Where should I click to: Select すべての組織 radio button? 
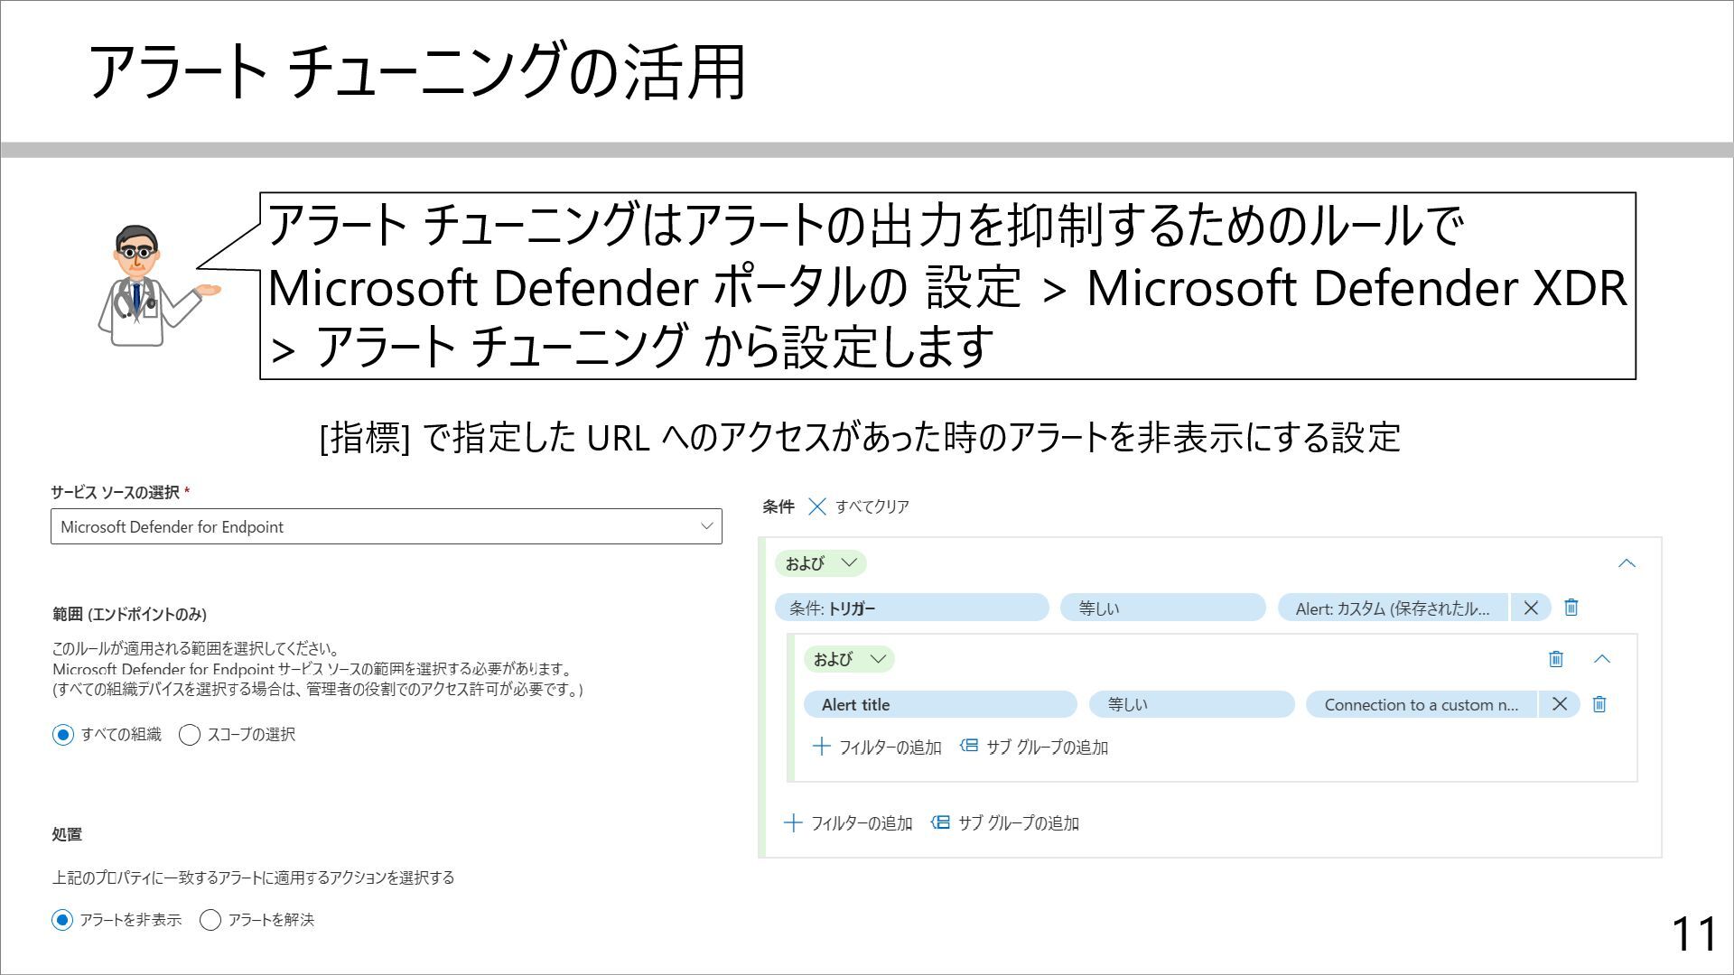pyautogui.click(x=62, y=735)
